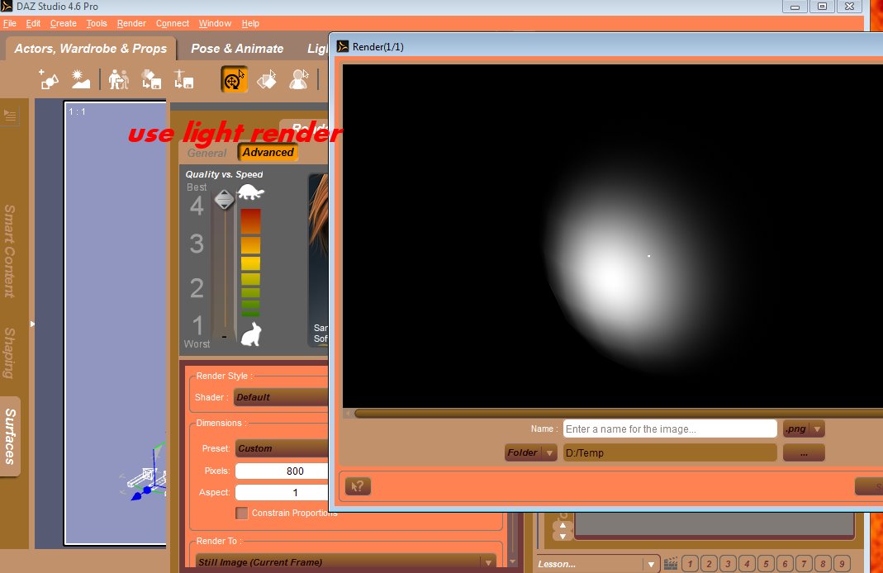Screen dimensions: 883x573
Task: Select the Surface Selection tool
Action: click(267, 79)
